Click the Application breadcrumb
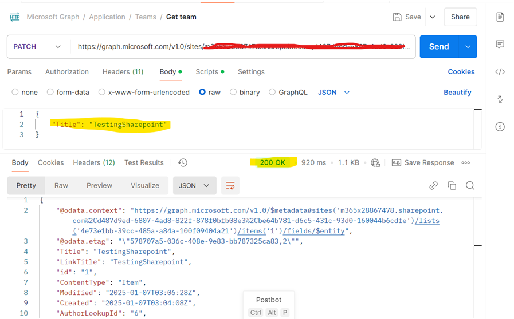This screenshot has width=514, height=319. click(107, 17)
